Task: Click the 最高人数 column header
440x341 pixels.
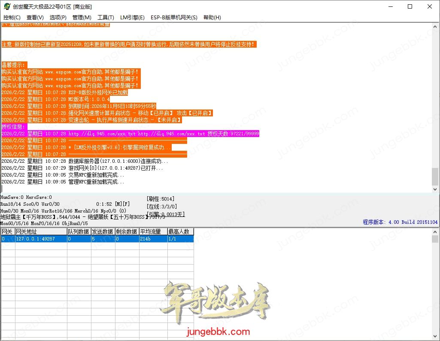Action: pyautogui.click(x=180, y=232)
